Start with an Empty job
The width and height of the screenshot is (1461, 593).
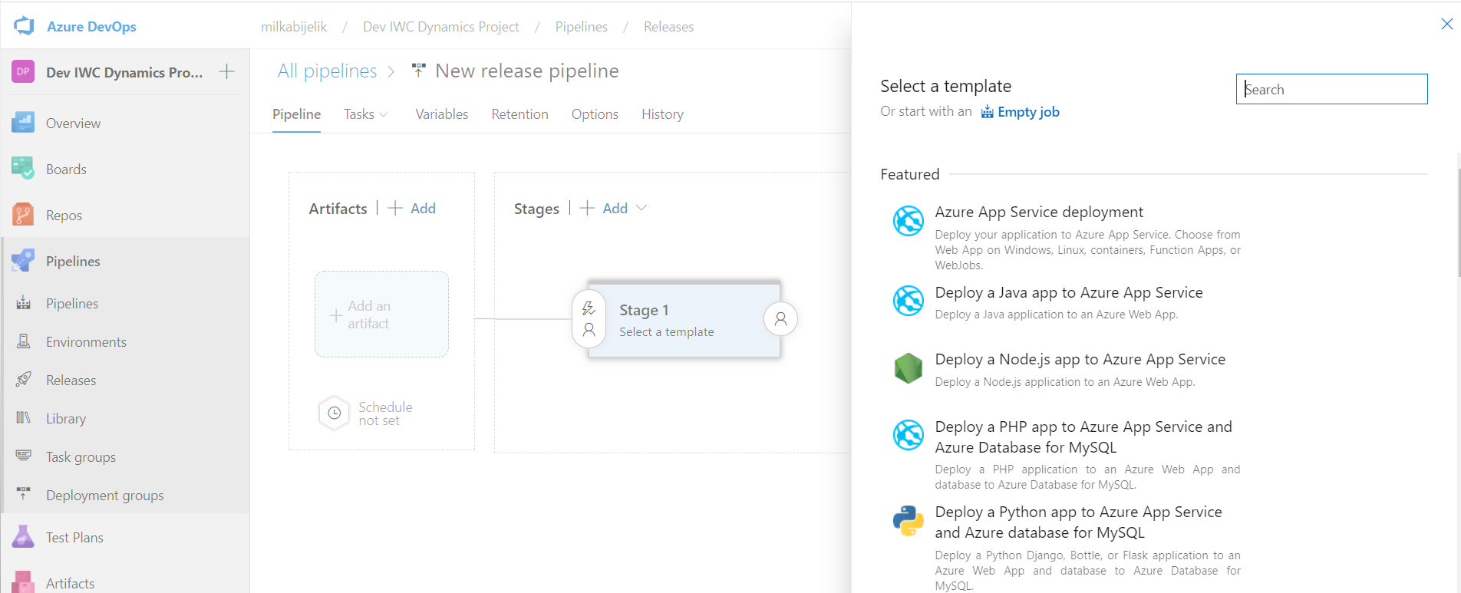tap(1021, 112)
